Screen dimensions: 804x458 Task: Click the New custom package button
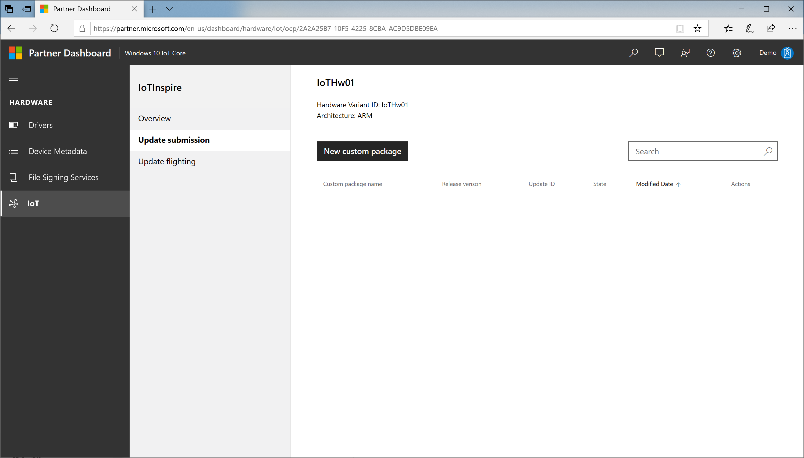click(362, 151)
